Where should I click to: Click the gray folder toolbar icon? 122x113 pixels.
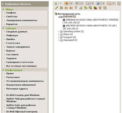[x=88, y=3]
